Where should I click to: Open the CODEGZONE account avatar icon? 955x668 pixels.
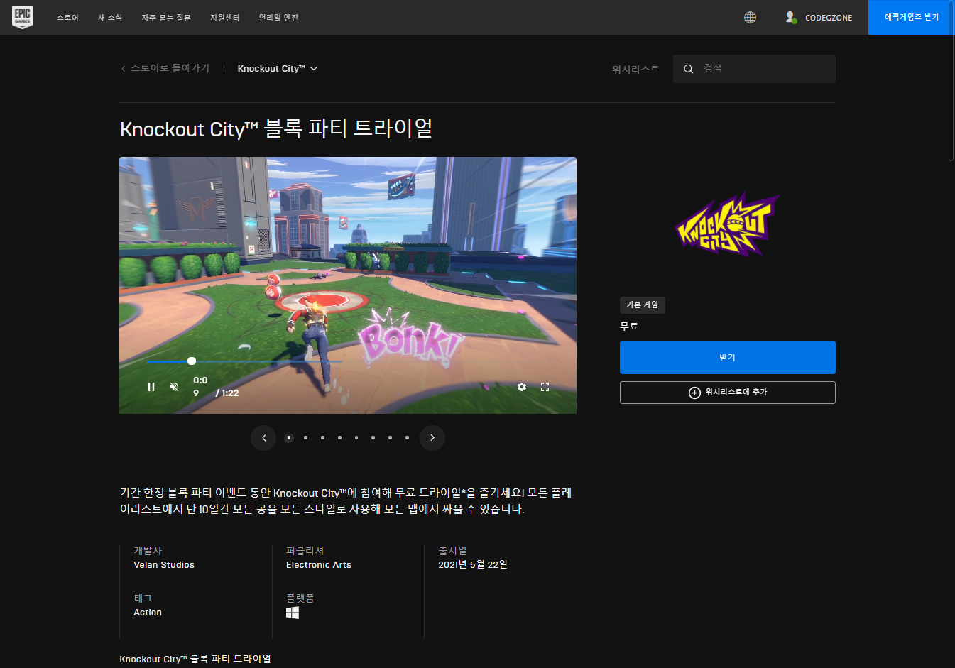(790, 17)
